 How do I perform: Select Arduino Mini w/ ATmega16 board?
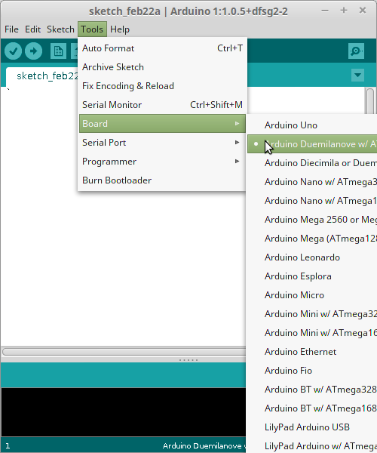click(312, 333)
